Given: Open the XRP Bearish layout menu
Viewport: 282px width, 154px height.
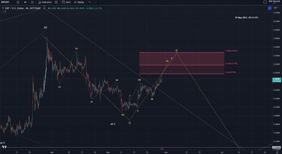Looking at the screenshot, I should pyautogui.click(x=275, y=2).
